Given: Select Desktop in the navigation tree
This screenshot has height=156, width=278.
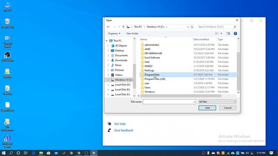Looking at the screenshot, I should point(119,51).
